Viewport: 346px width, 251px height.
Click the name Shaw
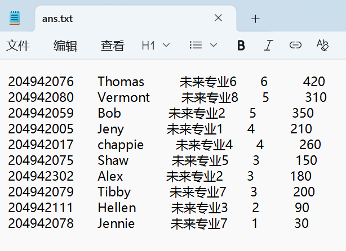[113, 160]
